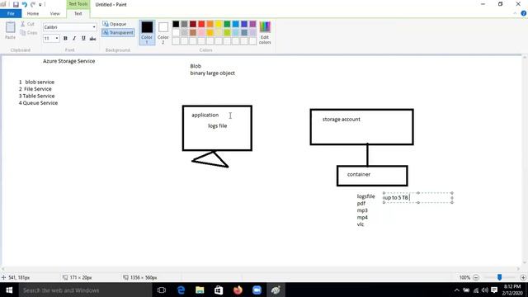Switch to the View ribbon tab
Viewport: 528px width, 297px height.
(55, 13)
